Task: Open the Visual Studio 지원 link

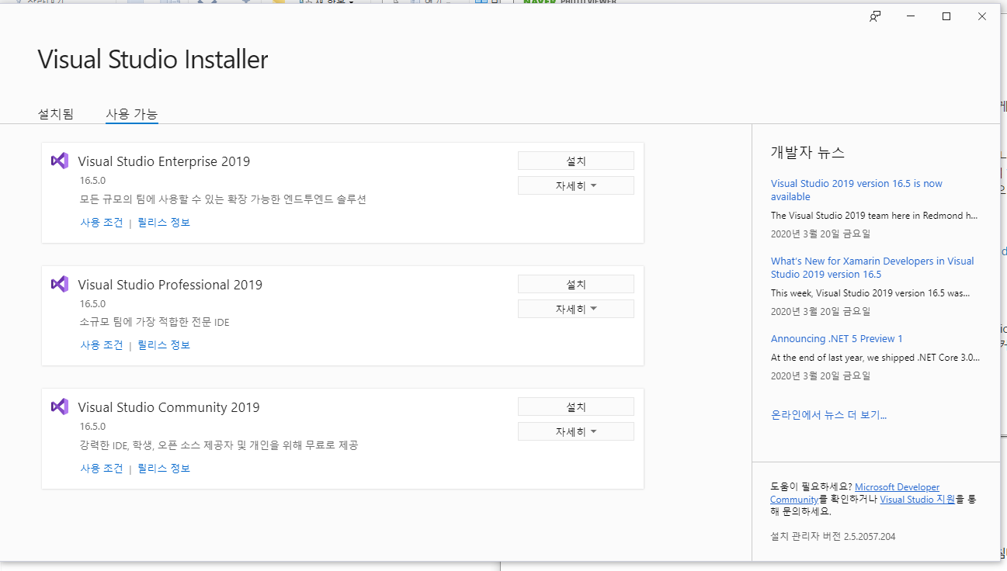Action: (917, 500)
